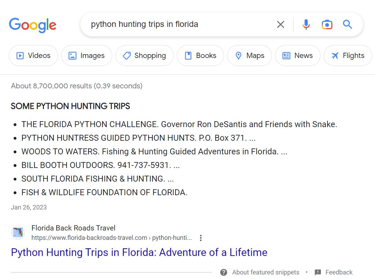
Task: Click 'FISH & WILDLIFE FOUNDATION OF FLORIDA' item
Action: (104, 192)
